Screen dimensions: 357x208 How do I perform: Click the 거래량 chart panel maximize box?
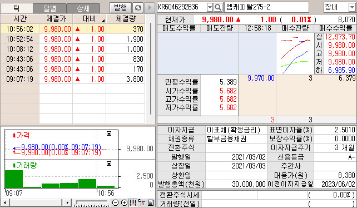[x=109, y=164]
